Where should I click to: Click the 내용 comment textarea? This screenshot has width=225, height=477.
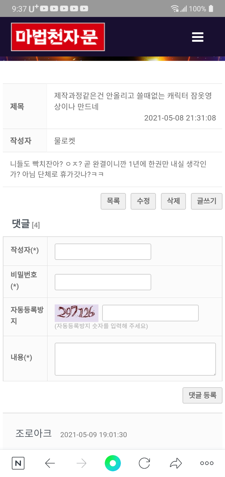pyautogui.click(x=135, y=359)
